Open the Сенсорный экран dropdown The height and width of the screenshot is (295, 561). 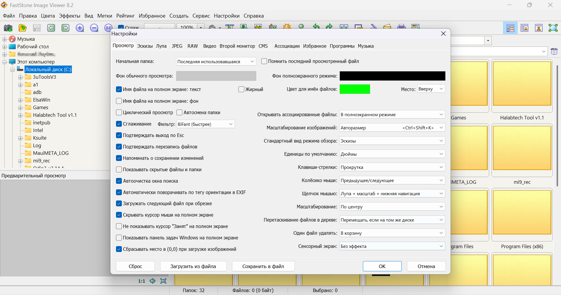tap(392, 246)
